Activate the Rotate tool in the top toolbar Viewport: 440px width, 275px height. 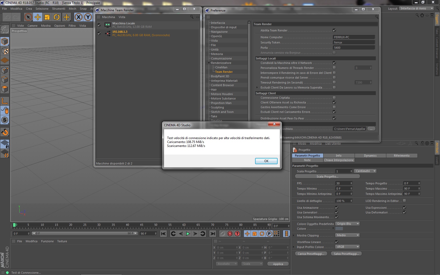click(57, 17)
